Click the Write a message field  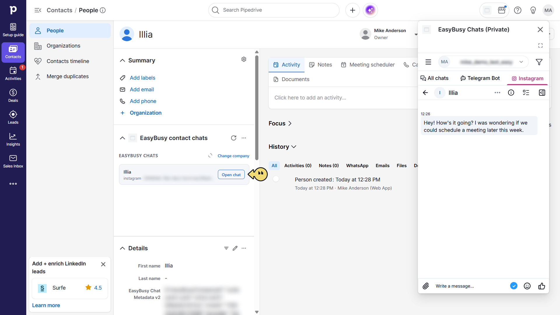[x=470, y=286]
